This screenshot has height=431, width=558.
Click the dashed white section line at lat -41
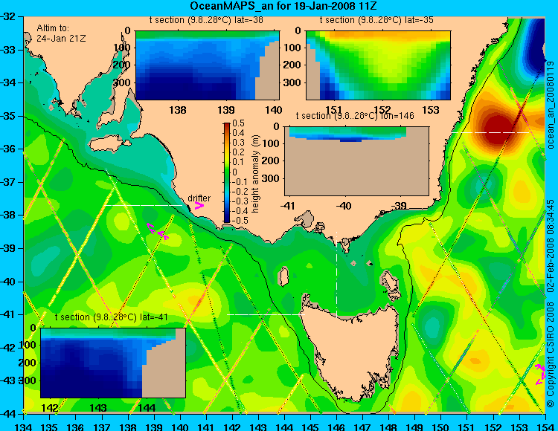coord(266,314)
